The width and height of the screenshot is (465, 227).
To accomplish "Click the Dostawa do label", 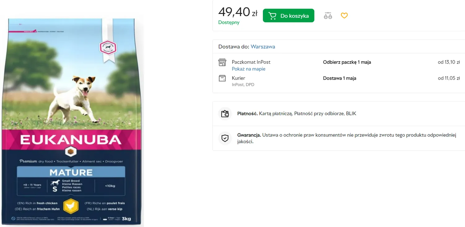I will pyautogui.click(x=234, y=47).
